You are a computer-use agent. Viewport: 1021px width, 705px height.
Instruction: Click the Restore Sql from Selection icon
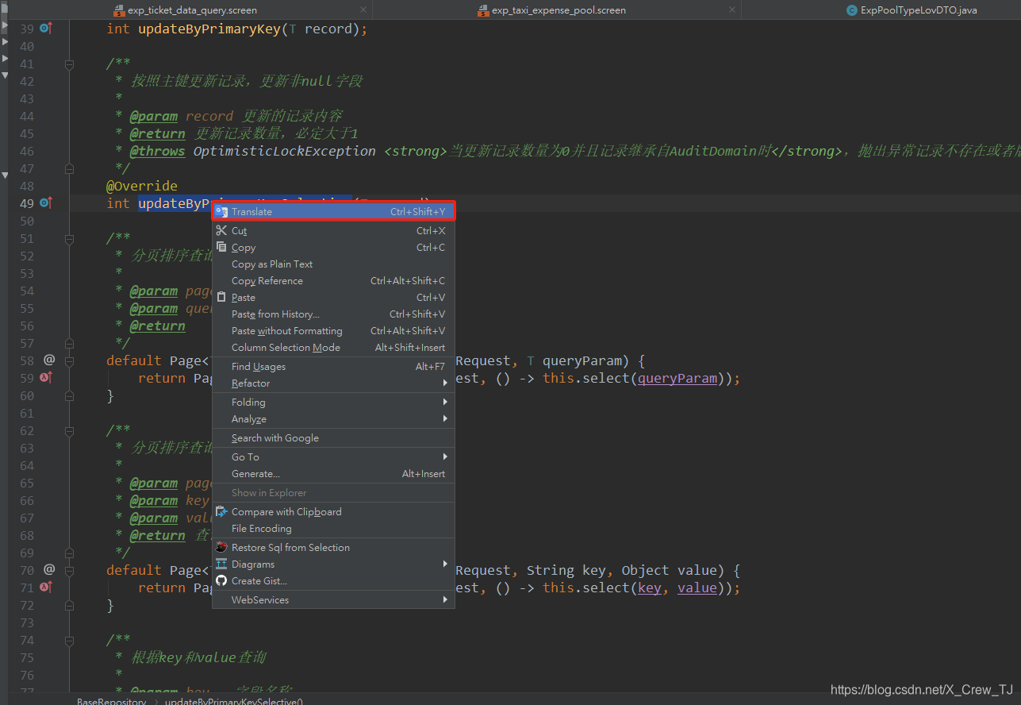(x=222, y=547)
